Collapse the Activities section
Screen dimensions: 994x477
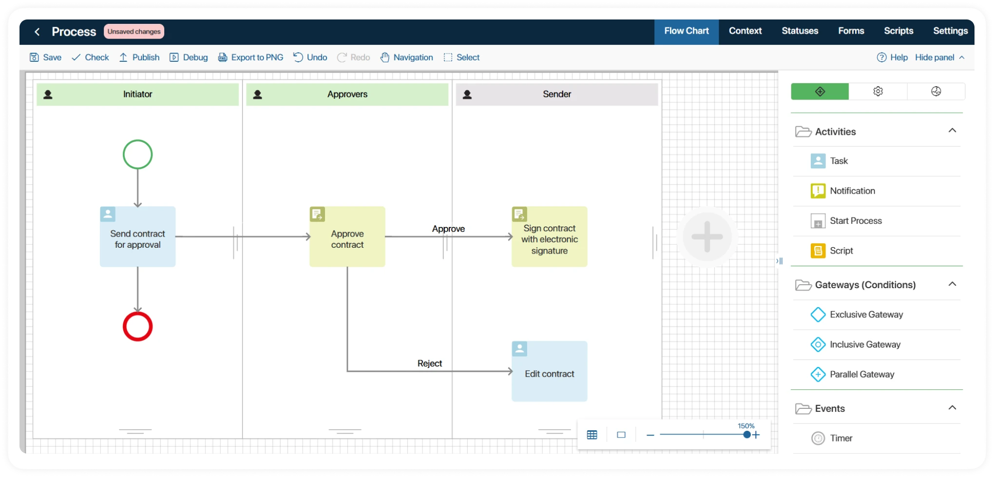pos(952,130)
